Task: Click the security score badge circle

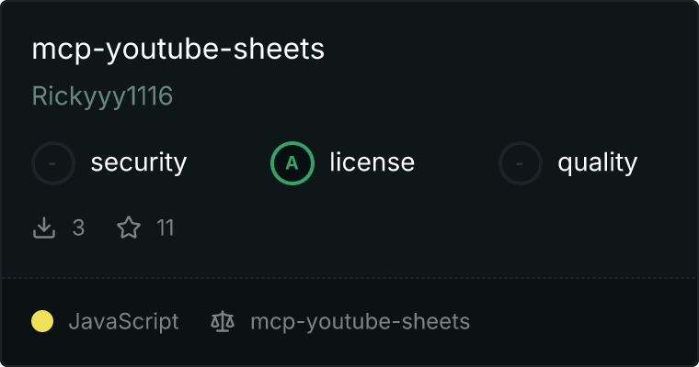Action: point(53,163)
